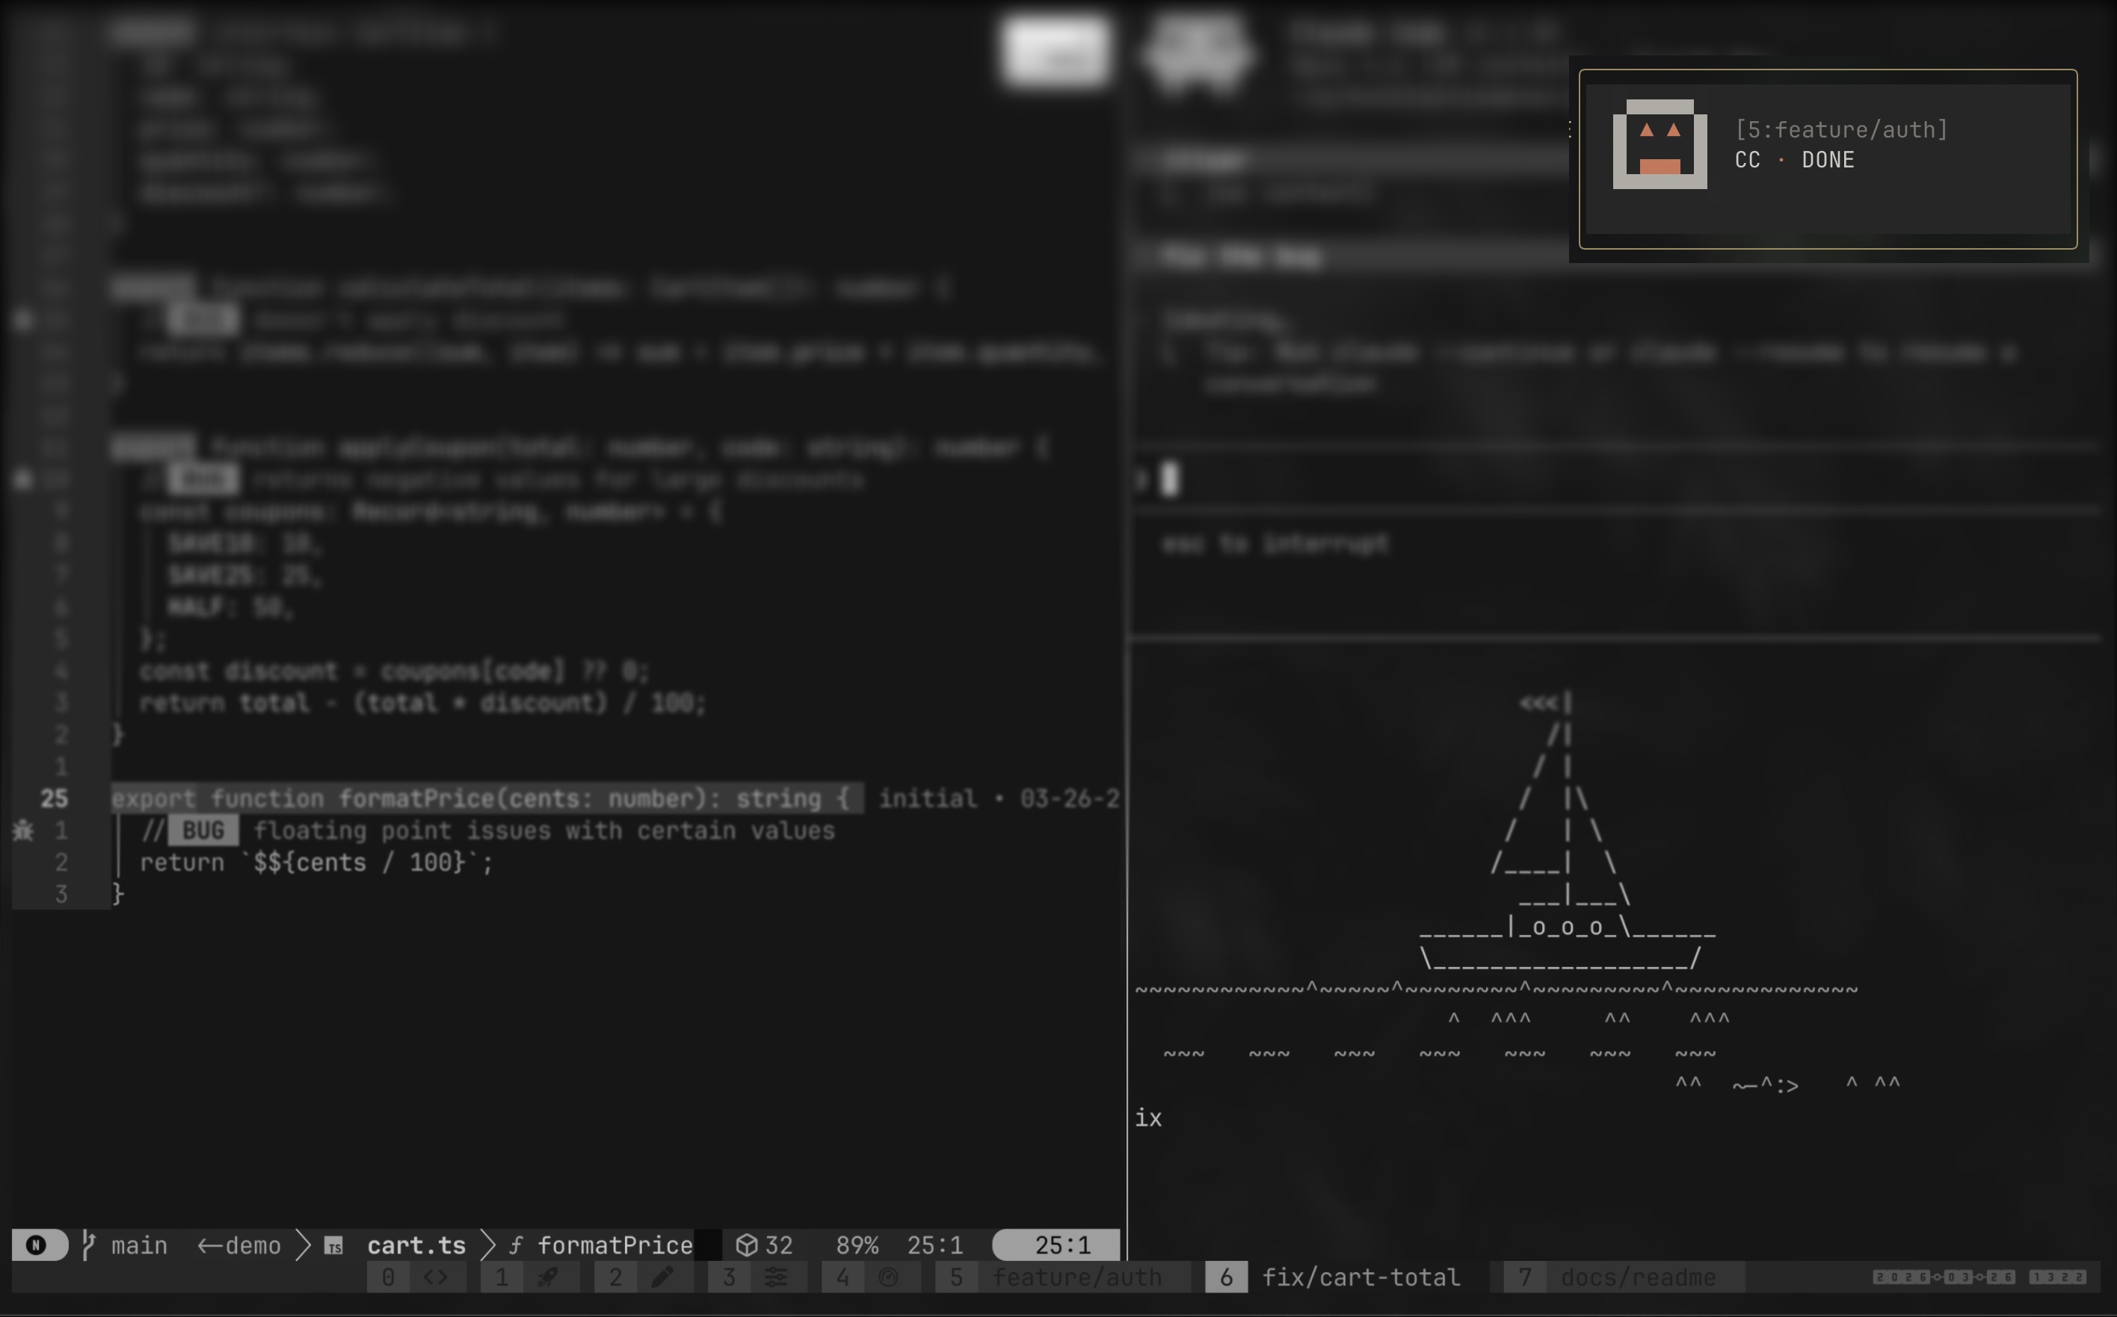Image resolution: width=2117 pixels, height=1317 pixels.
Task: Open tmux window 2 pencil icon
Action: 662,1277
